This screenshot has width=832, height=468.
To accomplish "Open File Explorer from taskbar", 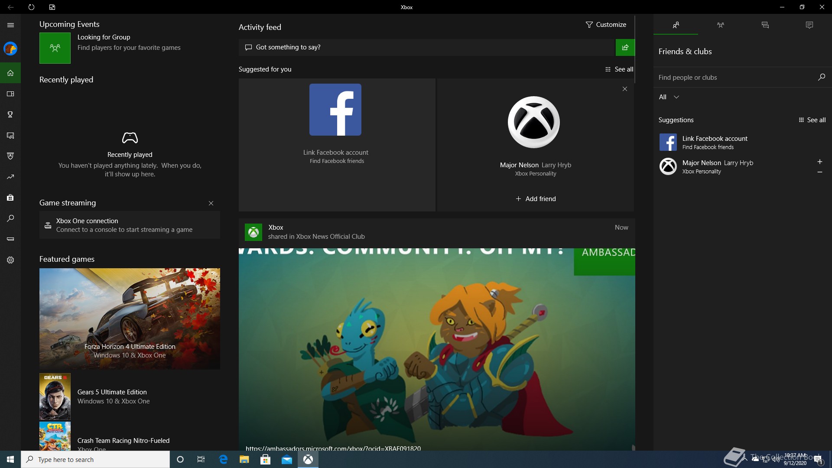I will click(x=244, y=459).
